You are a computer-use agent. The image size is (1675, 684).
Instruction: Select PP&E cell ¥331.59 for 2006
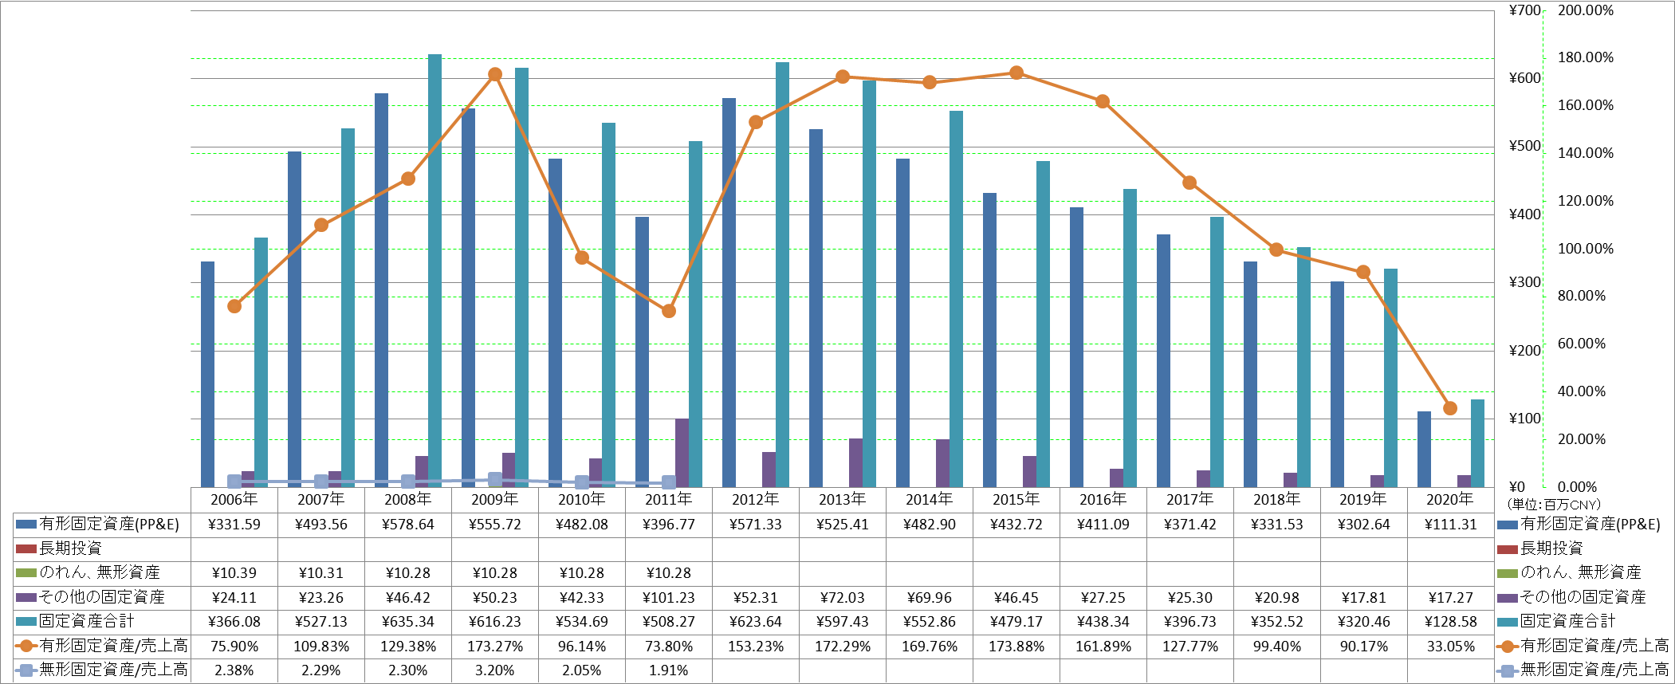[234, 525]
